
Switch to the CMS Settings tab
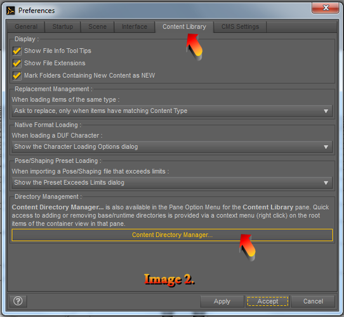point(241,27)
